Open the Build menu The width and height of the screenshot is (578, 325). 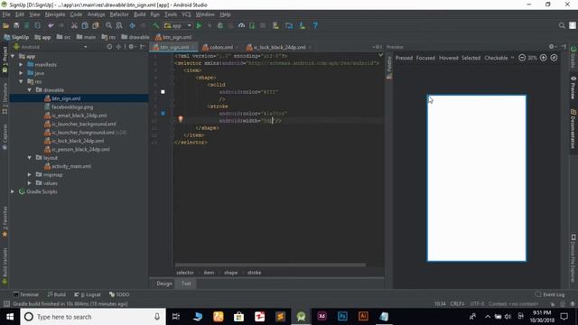139,14
